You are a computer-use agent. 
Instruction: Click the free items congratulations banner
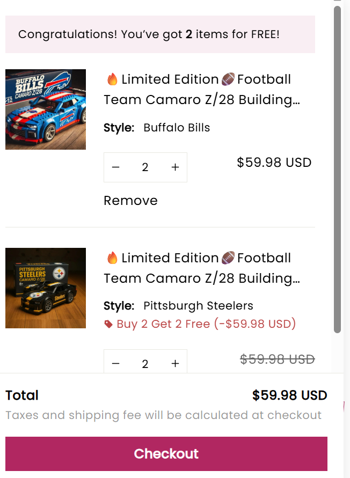[x=160, y=34]
